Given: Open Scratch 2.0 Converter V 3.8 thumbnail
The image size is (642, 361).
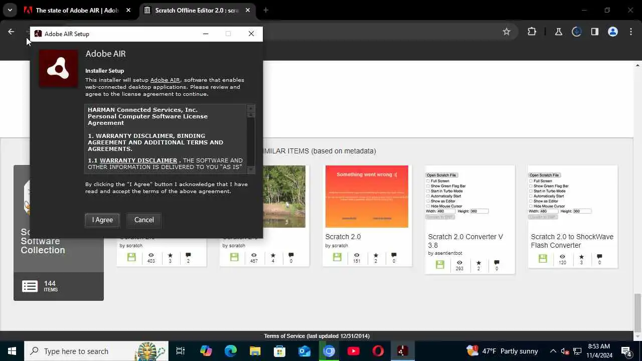Looking at the screenshot, I should [x=469, y=197].
